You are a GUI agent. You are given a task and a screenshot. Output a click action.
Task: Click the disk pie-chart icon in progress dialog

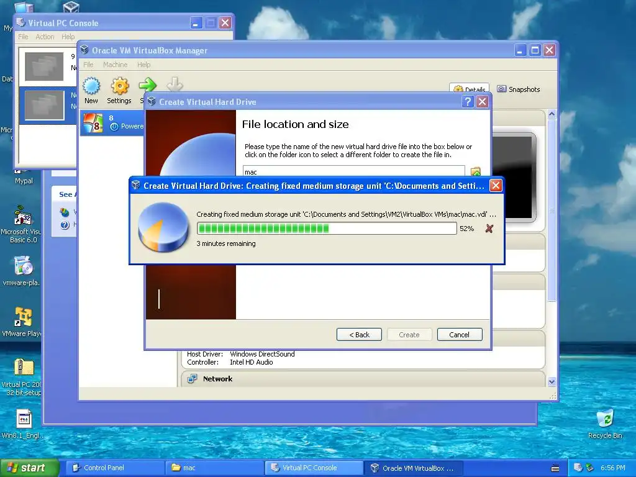163,227
